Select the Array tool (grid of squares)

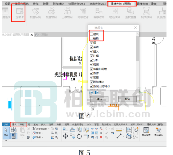(92, 133)
